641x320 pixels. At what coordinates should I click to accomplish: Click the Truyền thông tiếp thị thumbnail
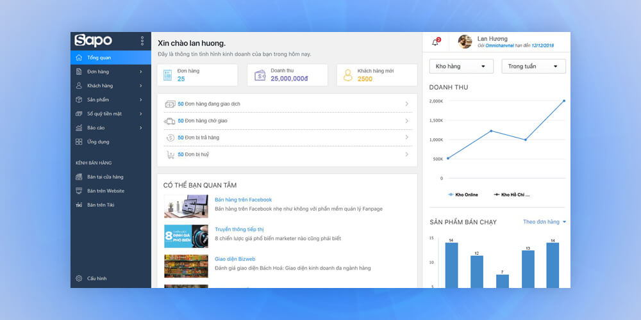tap(186, 236)
